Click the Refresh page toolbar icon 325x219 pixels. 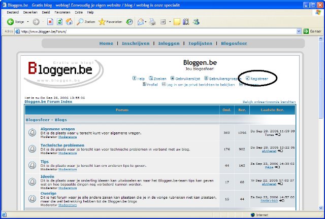click(59, 22)
